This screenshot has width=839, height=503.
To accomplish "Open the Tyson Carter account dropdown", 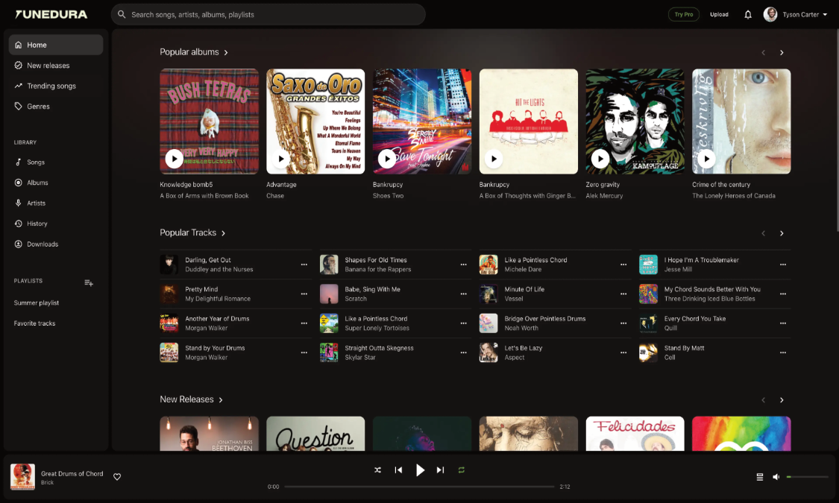I will 796,14.
